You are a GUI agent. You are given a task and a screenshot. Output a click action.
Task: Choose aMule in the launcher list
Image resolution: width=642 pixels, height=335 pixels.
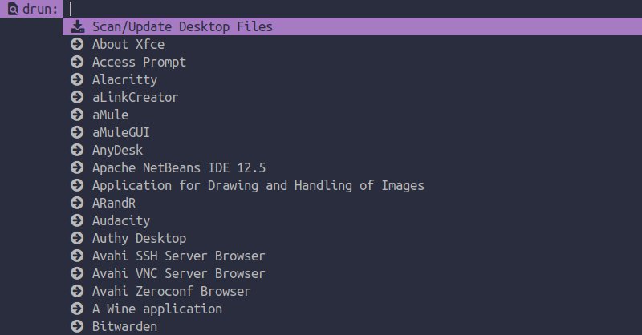(x=352, y=115)
